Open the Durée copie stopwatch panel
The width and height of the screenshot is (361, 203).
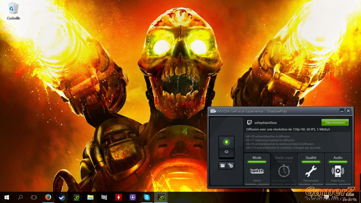point(284,169)
